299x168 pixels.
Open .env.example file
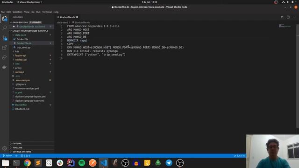22,80
